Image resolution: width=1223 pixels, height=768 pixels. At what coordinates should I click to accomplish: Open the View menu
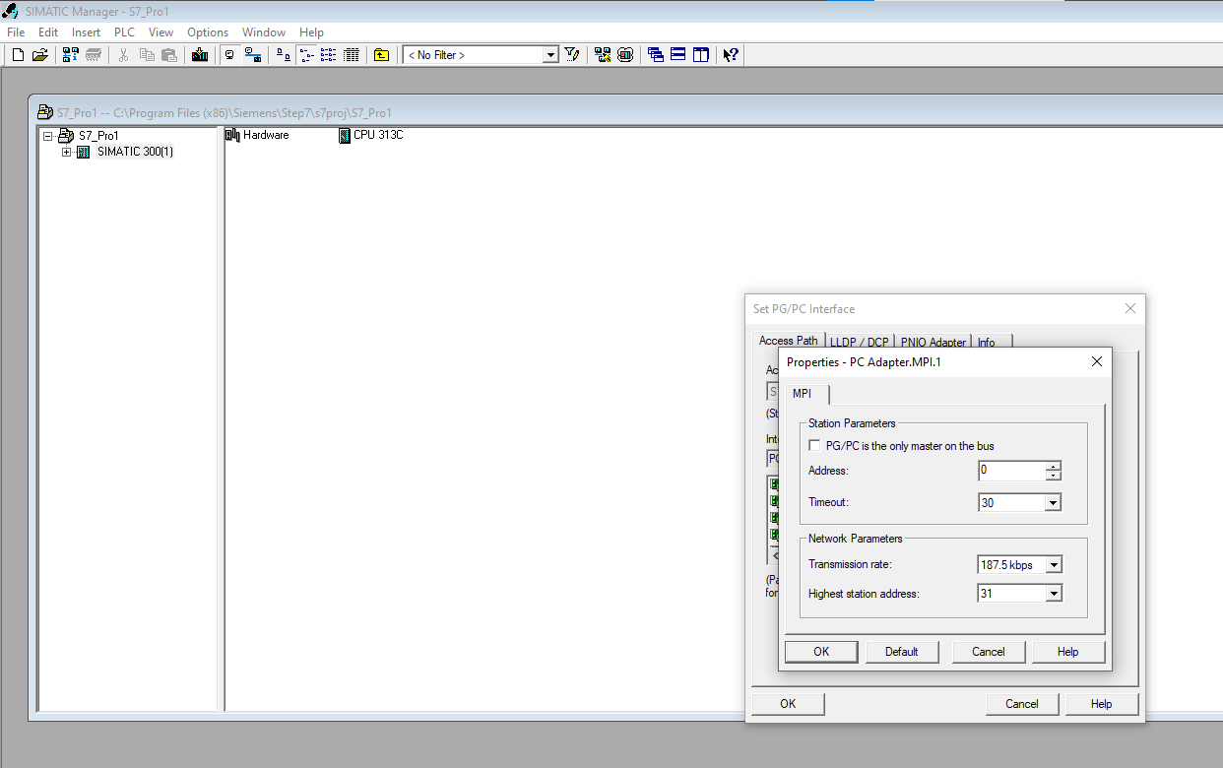(x=161, y=32)
